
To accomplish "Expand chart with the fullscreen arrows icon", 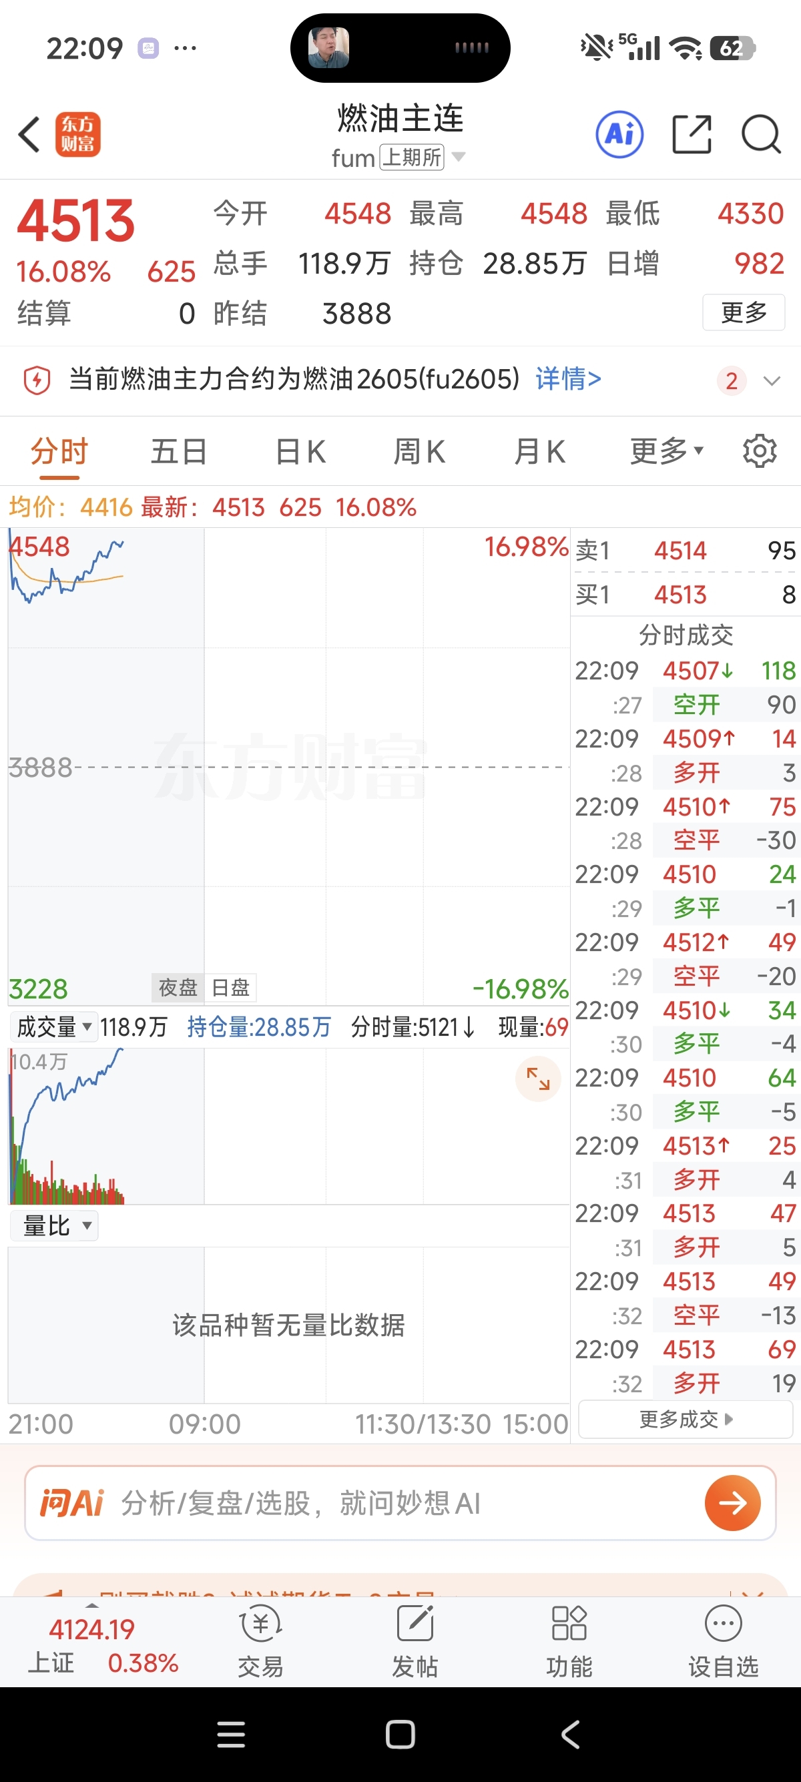I will click(538, 1079).
